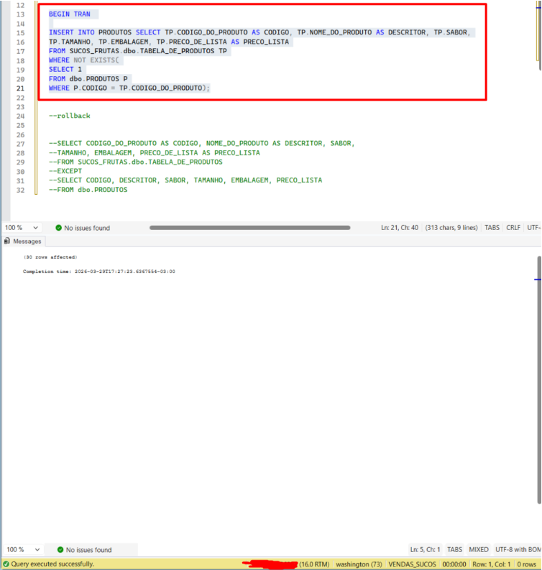Viewport: 542px width, 570px height.
Task: Click the TP.TAMANHO, TP.EMBALAGEM code line
Action: point(169,42)
